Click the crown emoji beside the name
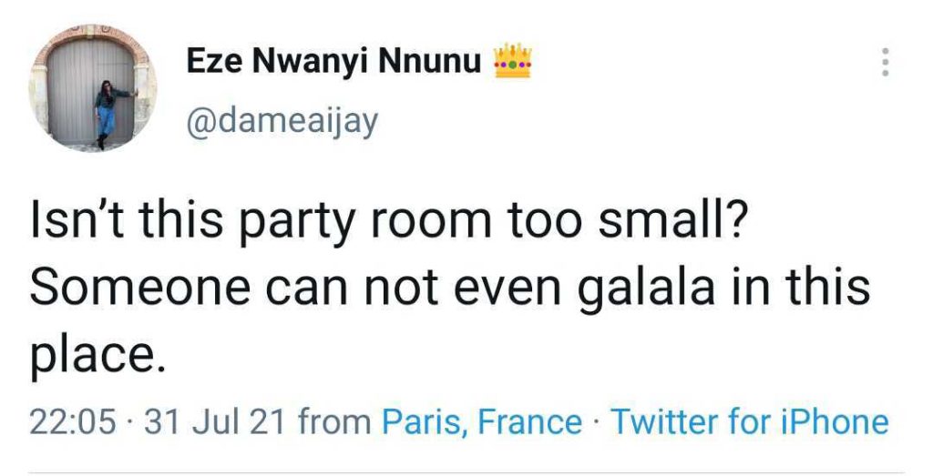The image size is (933, 476). 512,62
